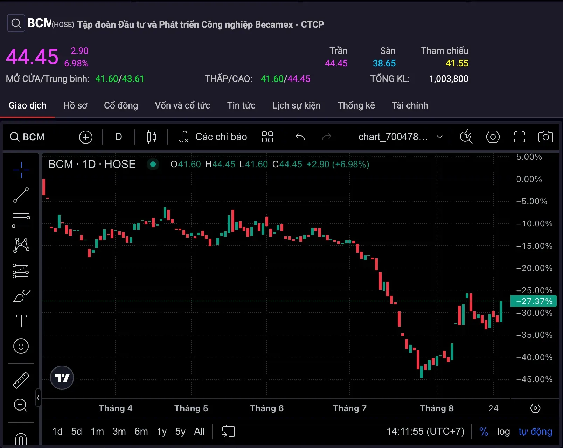
Task: Open the D interval selector
Action: point(119,137)
